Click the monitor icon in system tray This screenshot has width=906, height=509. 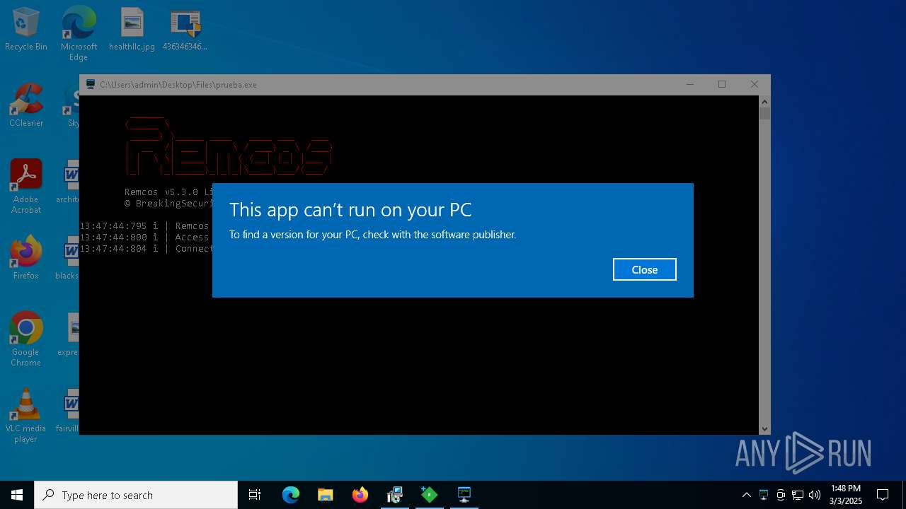coord(764,495)
